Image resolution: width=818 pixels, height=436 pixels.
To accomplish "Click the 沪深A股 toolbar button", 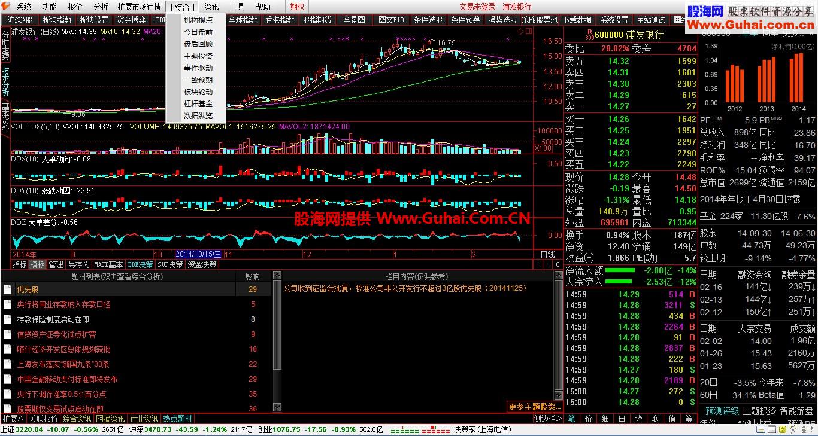I will click(x=20, y=20).
